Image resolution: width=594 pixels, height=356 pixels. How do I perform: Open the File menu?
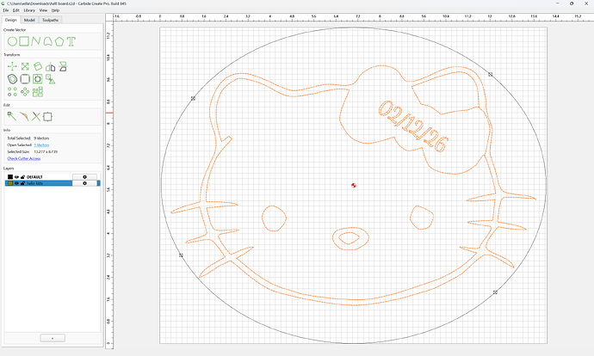pos(5,10)
